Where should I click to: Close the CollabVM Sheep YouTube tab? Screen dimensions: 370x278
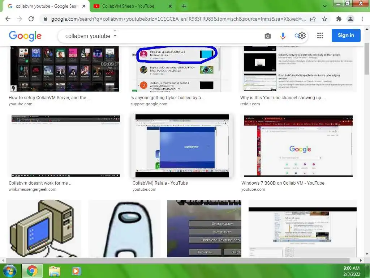coord(170,6)
